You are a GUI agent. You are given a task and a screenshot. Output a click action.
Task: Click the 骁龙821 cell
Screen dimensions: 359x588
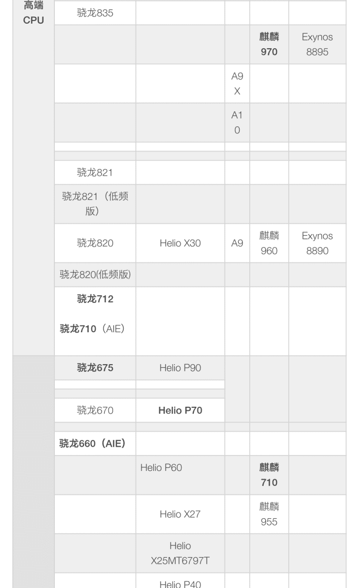[x=95, y=173]
